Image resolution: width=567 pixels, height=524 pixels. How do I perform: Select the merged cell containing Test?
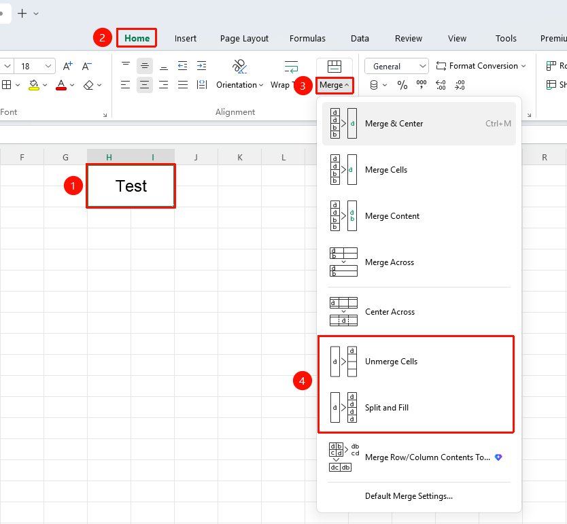coord(131,186)
